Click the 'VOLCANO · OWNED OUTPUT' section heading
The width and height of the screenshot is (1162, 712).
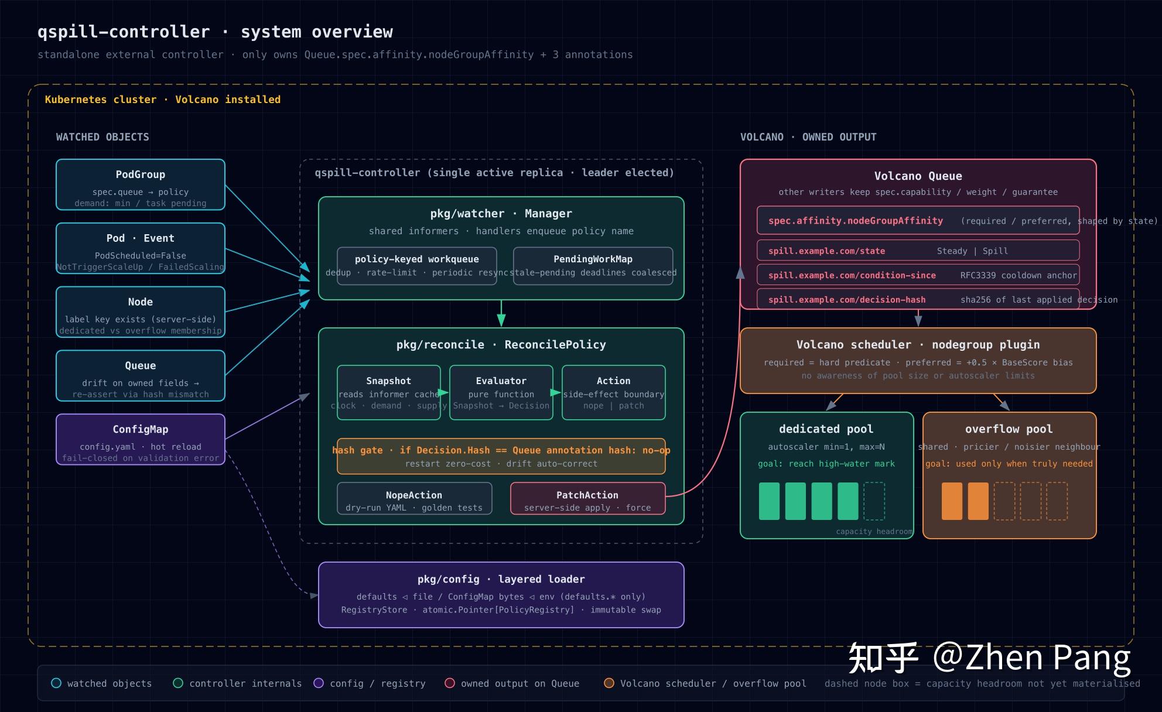(808, 137)
